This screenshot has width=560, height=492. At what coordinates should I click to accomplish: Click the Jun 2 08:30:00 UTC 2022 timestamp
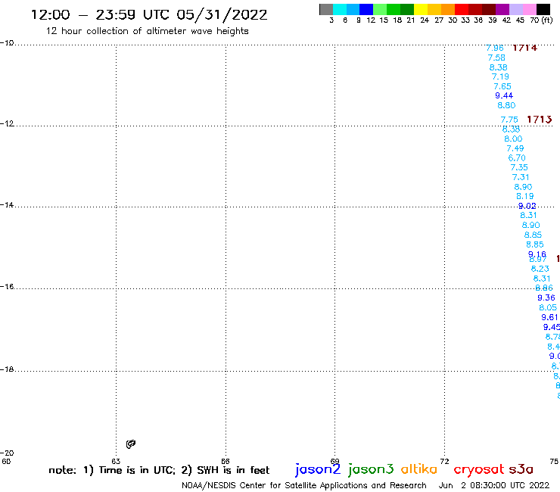(x=494, y=485)
